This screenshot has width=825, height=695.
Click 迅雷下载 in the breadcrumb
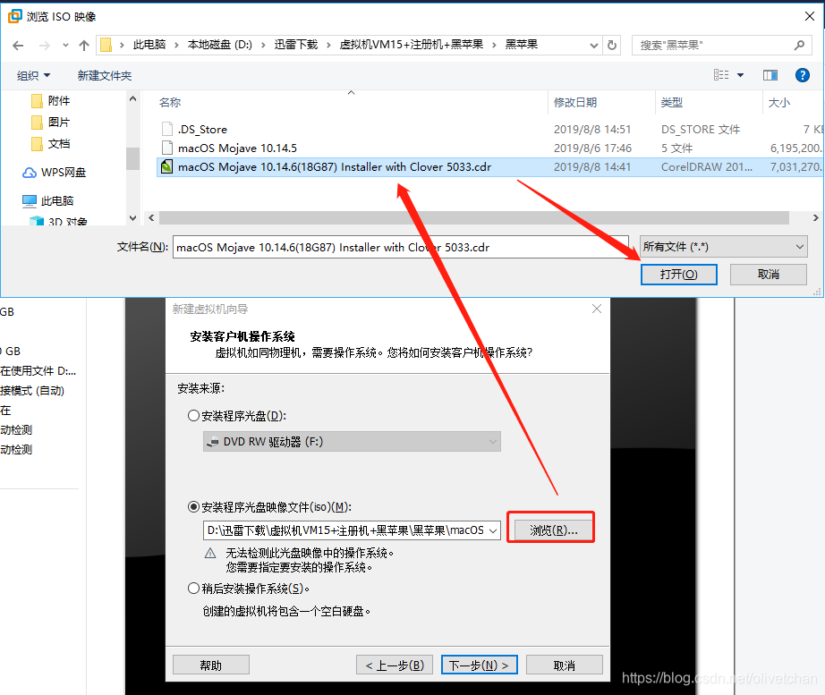[x=295, y=45]
